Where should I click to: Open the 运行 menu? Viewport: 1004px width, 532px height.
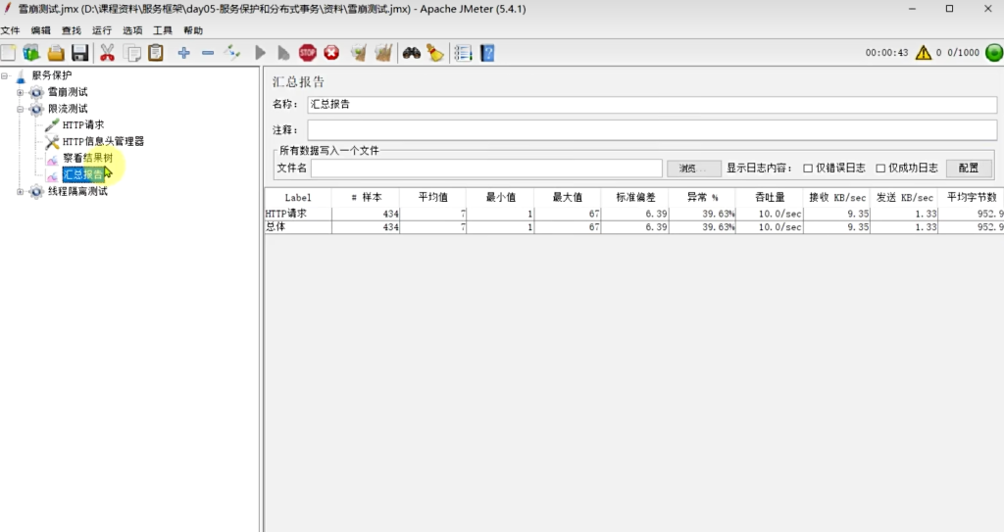[102, 30]
